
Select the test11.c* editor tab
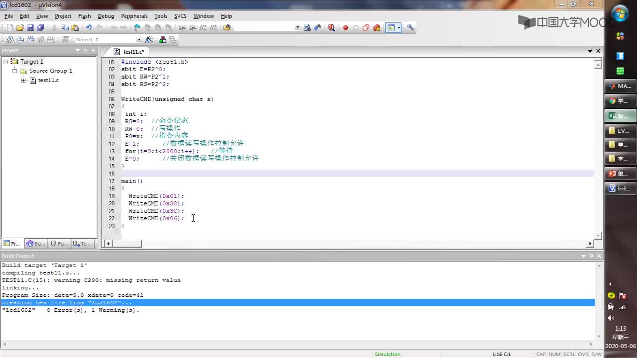(x=129, y=52)
